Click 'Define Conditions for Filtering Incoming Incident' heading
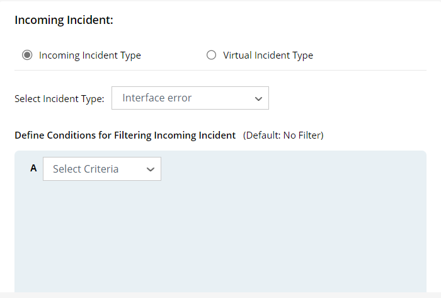The height and width of the screenshot is (298, 441). [125, 135]
